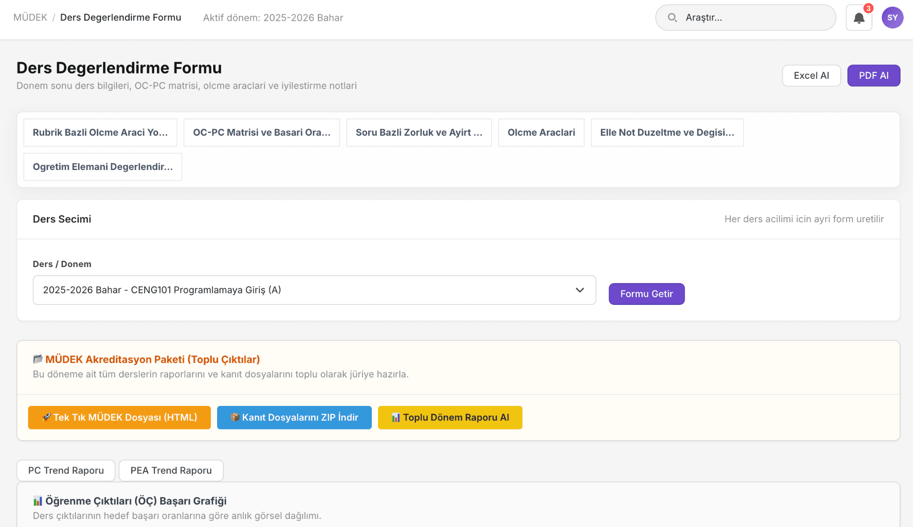Click the search magnifier icon
Screen dimensions: 913x527
tap(672, 18)
